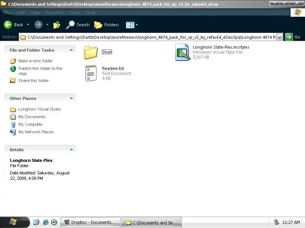The image size is (305, 228).
Task: Open the View menu
Action: pos(35,13)
